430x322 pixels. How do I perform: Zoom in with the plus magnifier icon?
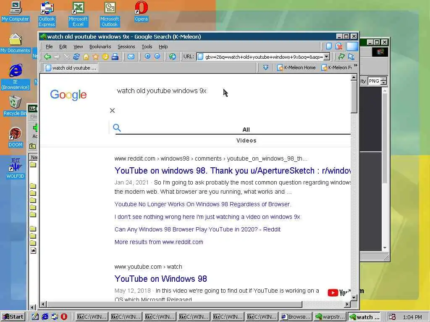tap(147, 57)
